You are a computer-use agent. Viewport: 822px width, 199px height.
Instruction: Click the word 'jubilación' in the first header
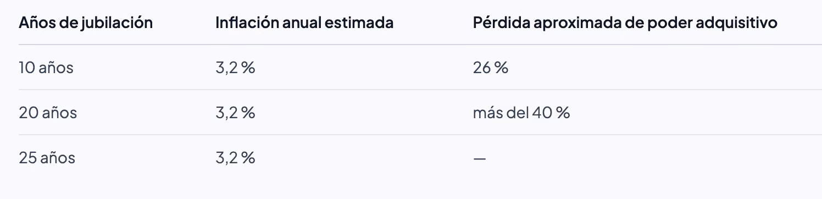[x=116, y=24]
